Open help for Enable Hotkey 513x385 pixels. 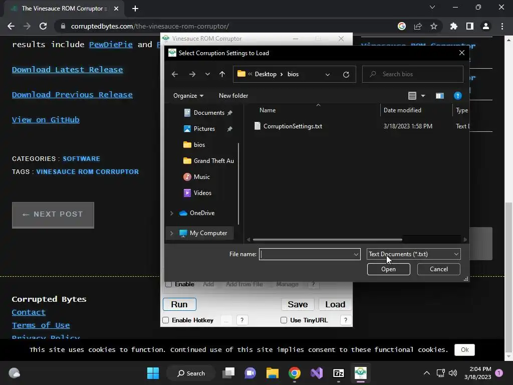[242, 320]
